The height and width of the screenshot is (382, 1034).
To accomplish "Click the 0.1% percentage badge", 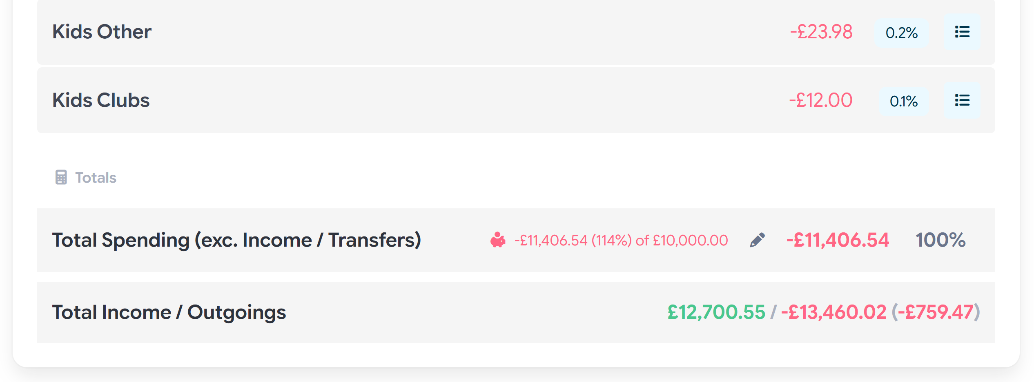I will [904, 101].
